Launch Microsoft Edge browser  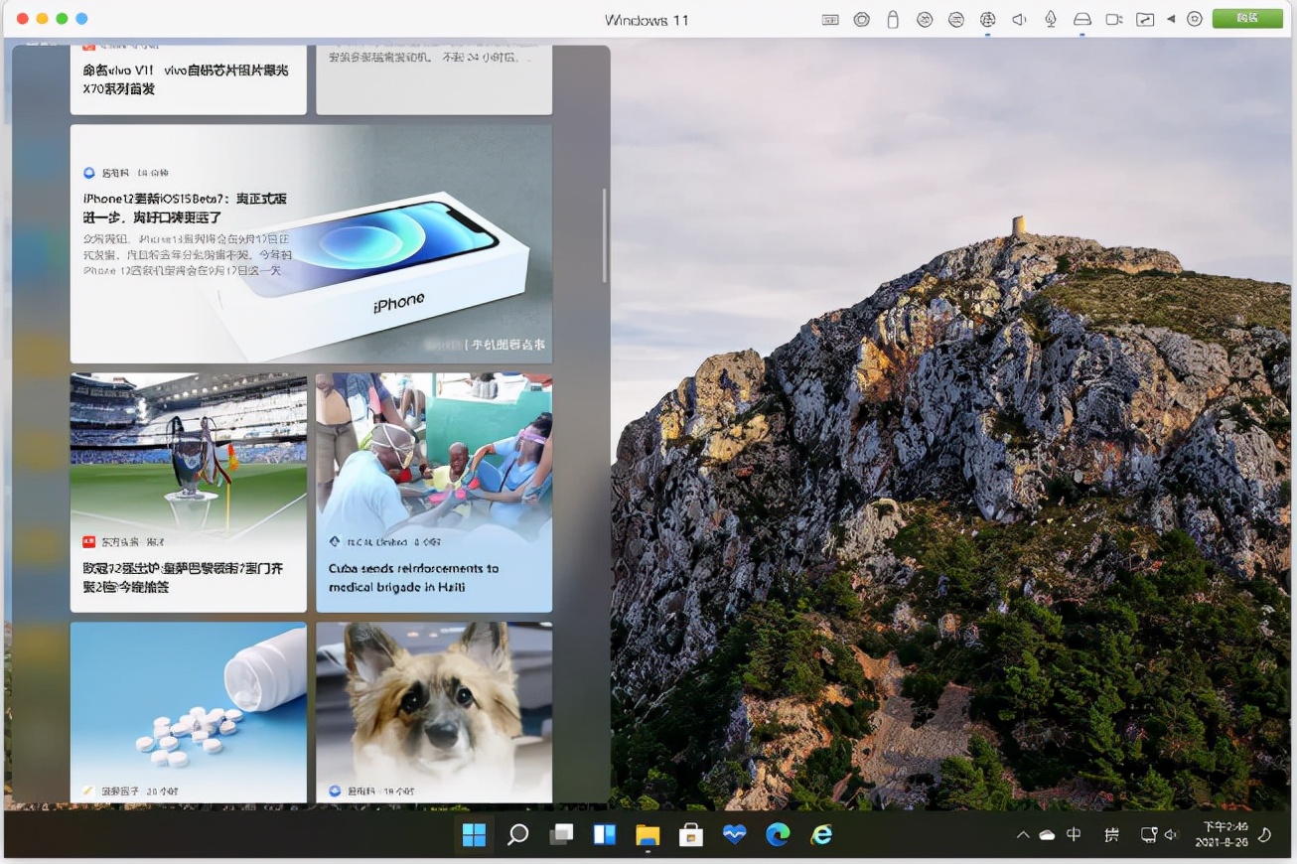point(778,835)
